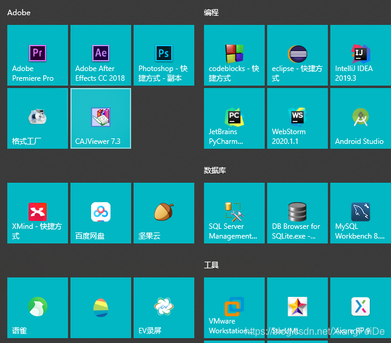The height and width of the screenshot is (343, 391).
Task: Open the Axure RP 9 icon
Action: tap(361, 307)
